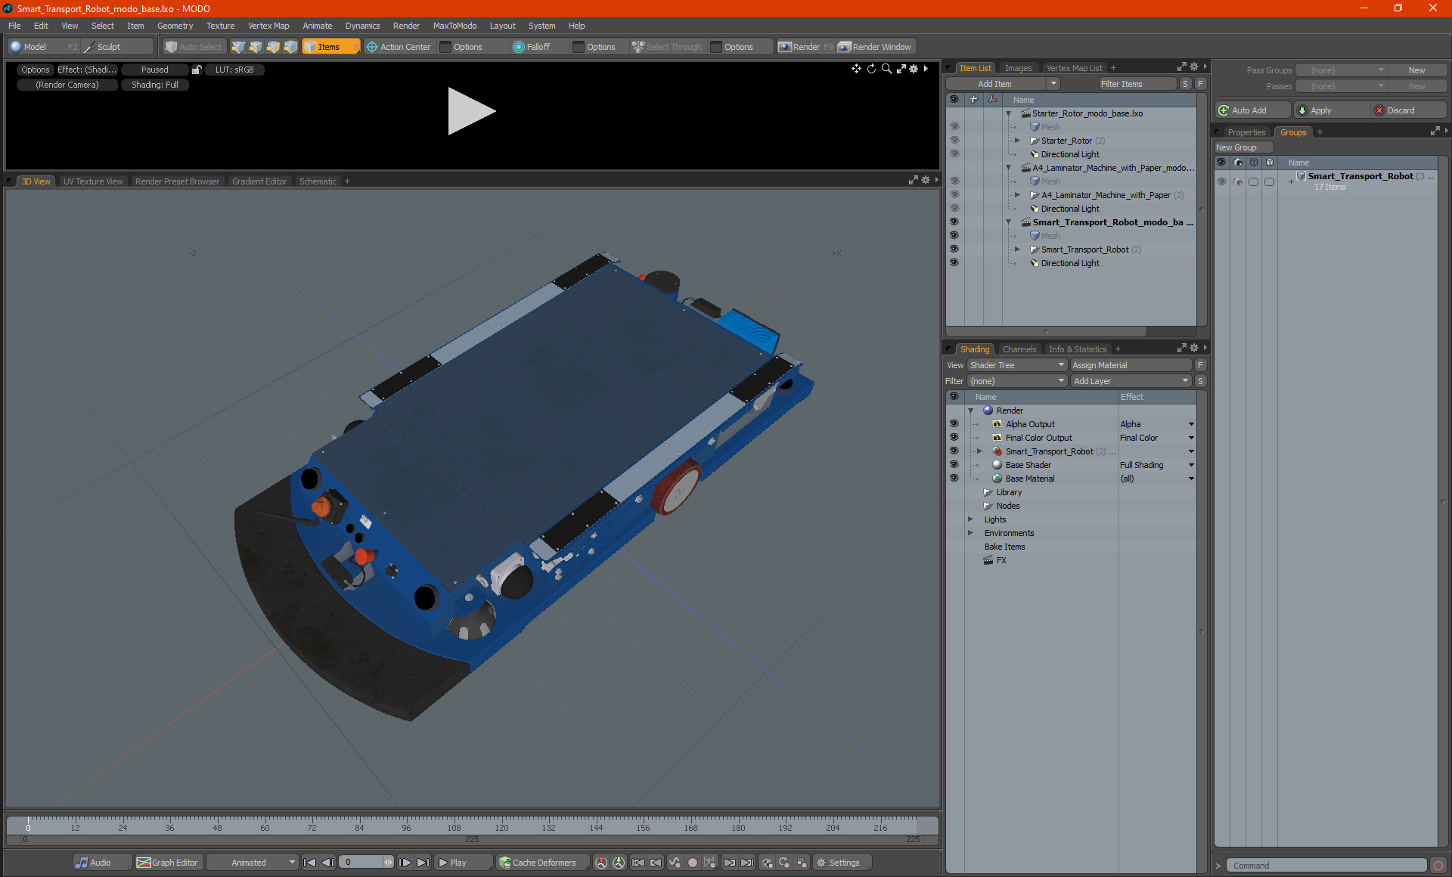Expand the Lights node
The height and width of the screenshot is (877, 1452).
[x=971, y=519]
